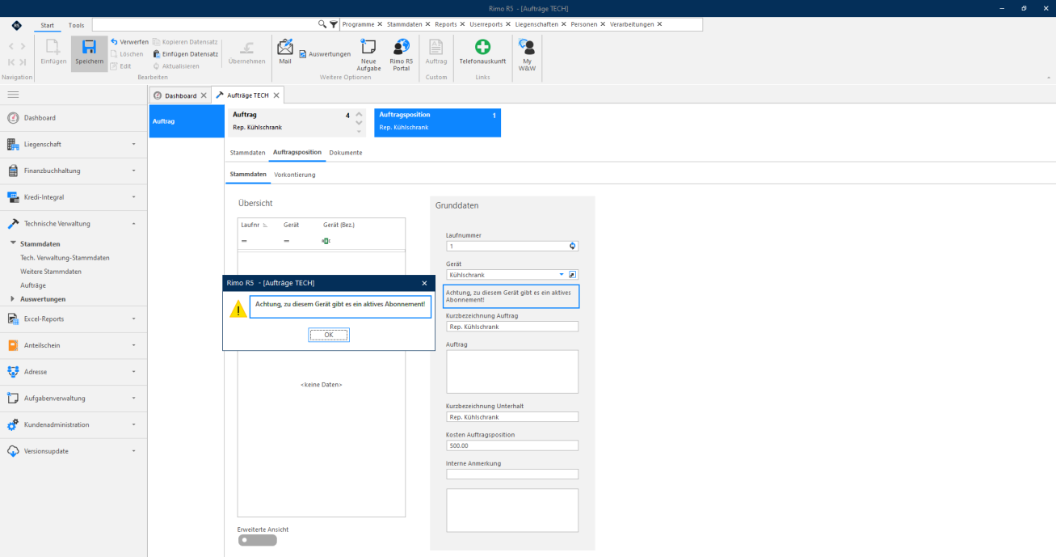The image size is (1056, 557).
Task: Toggle the hamburger sidebar menu
Action: coord(14,95)
